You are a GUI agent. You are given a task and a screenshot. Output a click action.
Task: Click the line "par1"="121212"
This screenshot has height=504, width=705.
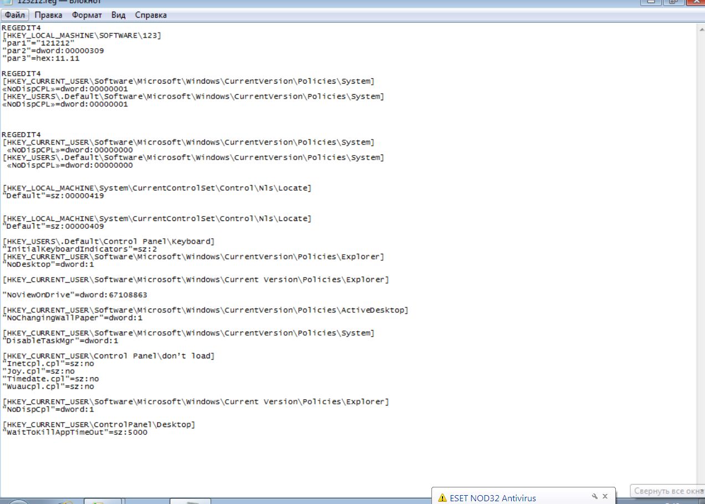click(x=38, y=43)
